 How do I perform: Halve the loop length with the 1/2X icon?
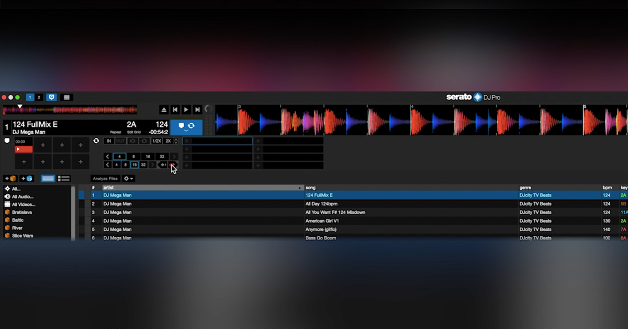pyautogui.click(x=157, y=140)
